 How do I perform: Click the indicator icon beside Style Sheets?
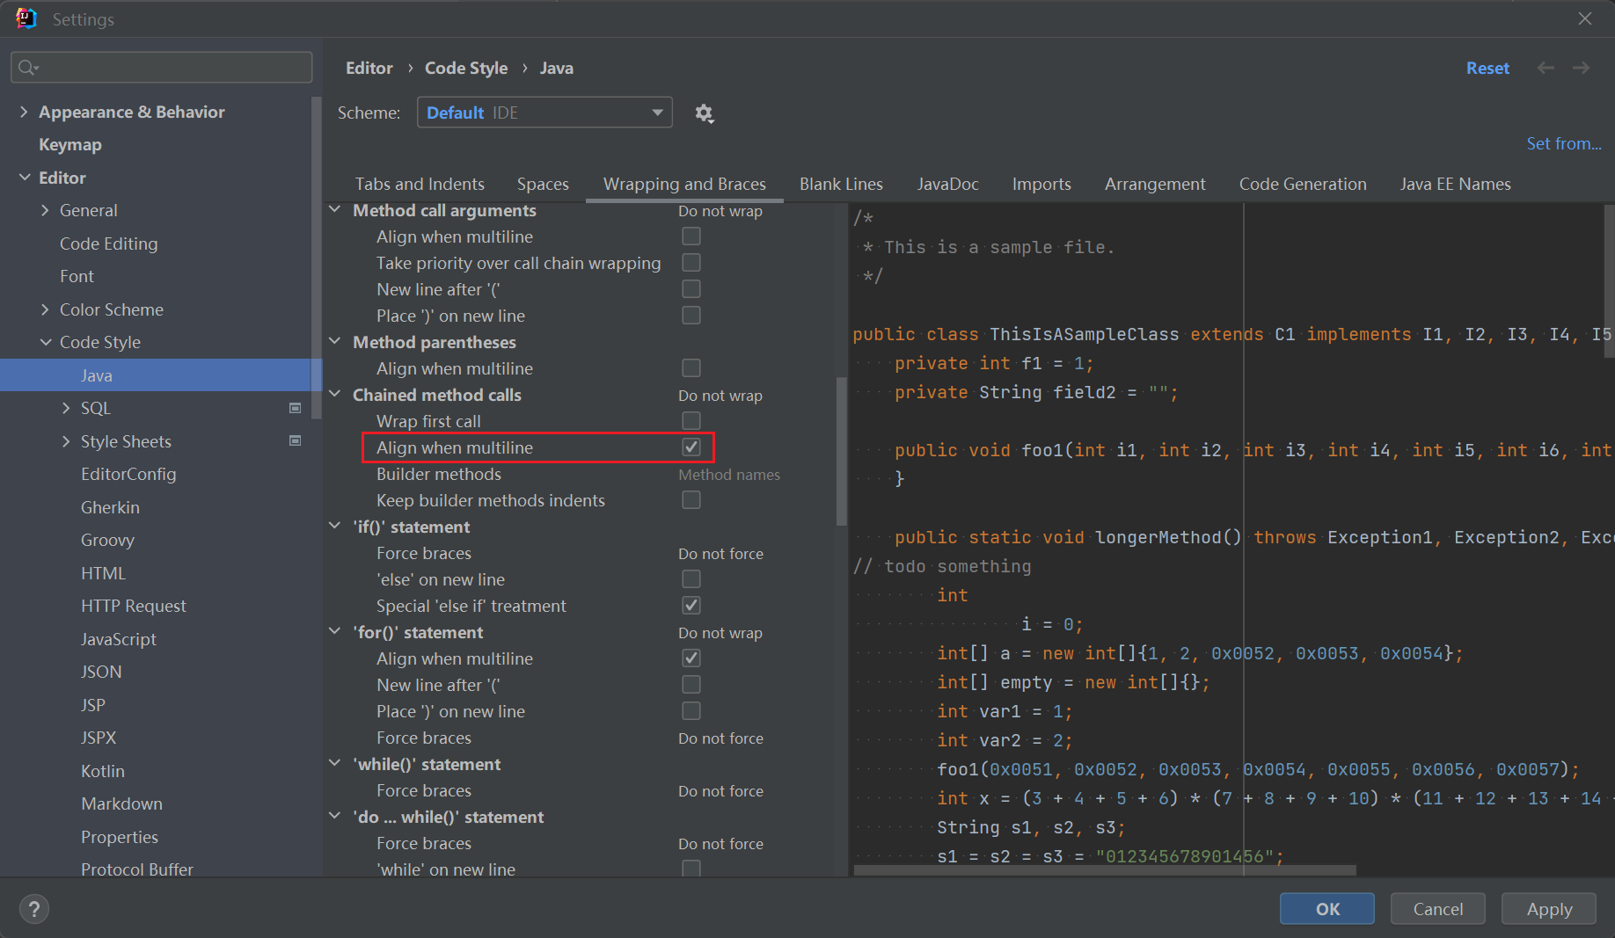(x=296, y=440)
